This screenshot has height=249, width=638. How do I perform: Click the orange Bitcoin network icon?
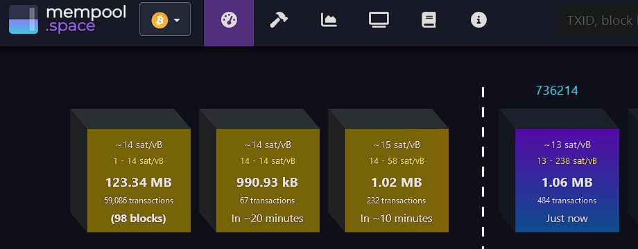pyautogui.click(x=159, y=20)
